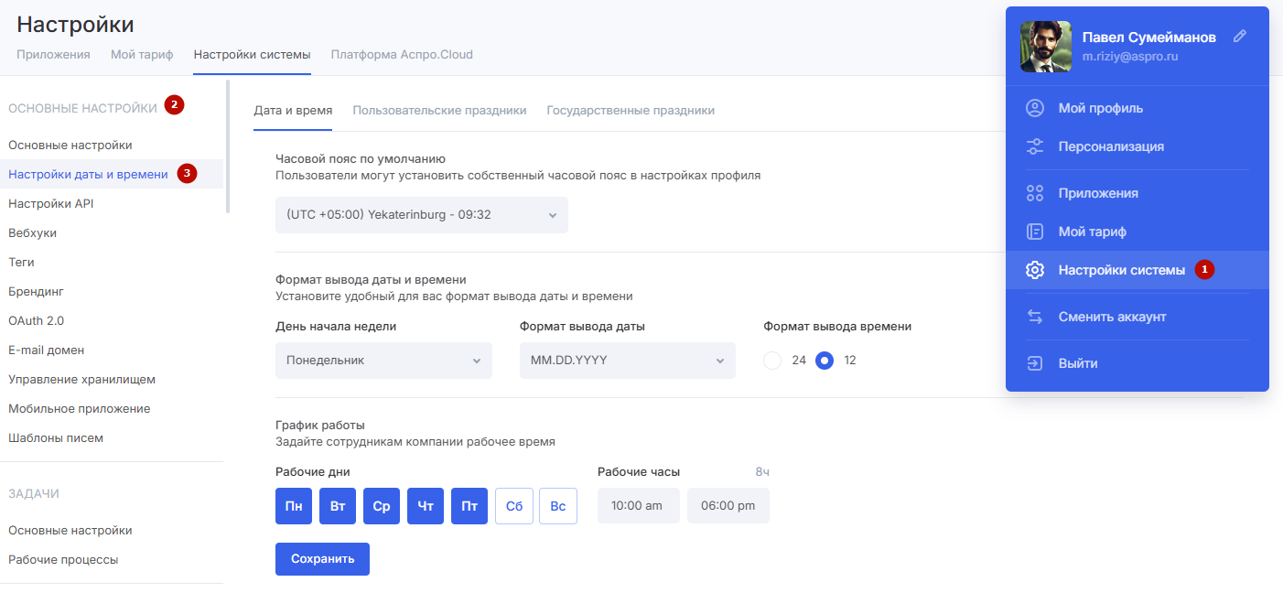Open Мобильное приложение in the sidebar
Viewport: 1283px width, 593px height.
point(80,408)
